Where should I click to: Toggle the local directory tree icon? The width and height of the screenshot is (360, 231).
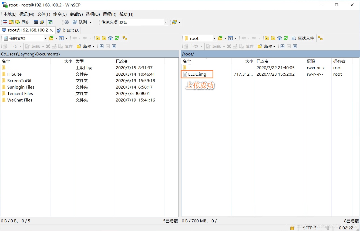tap(125, 38)
